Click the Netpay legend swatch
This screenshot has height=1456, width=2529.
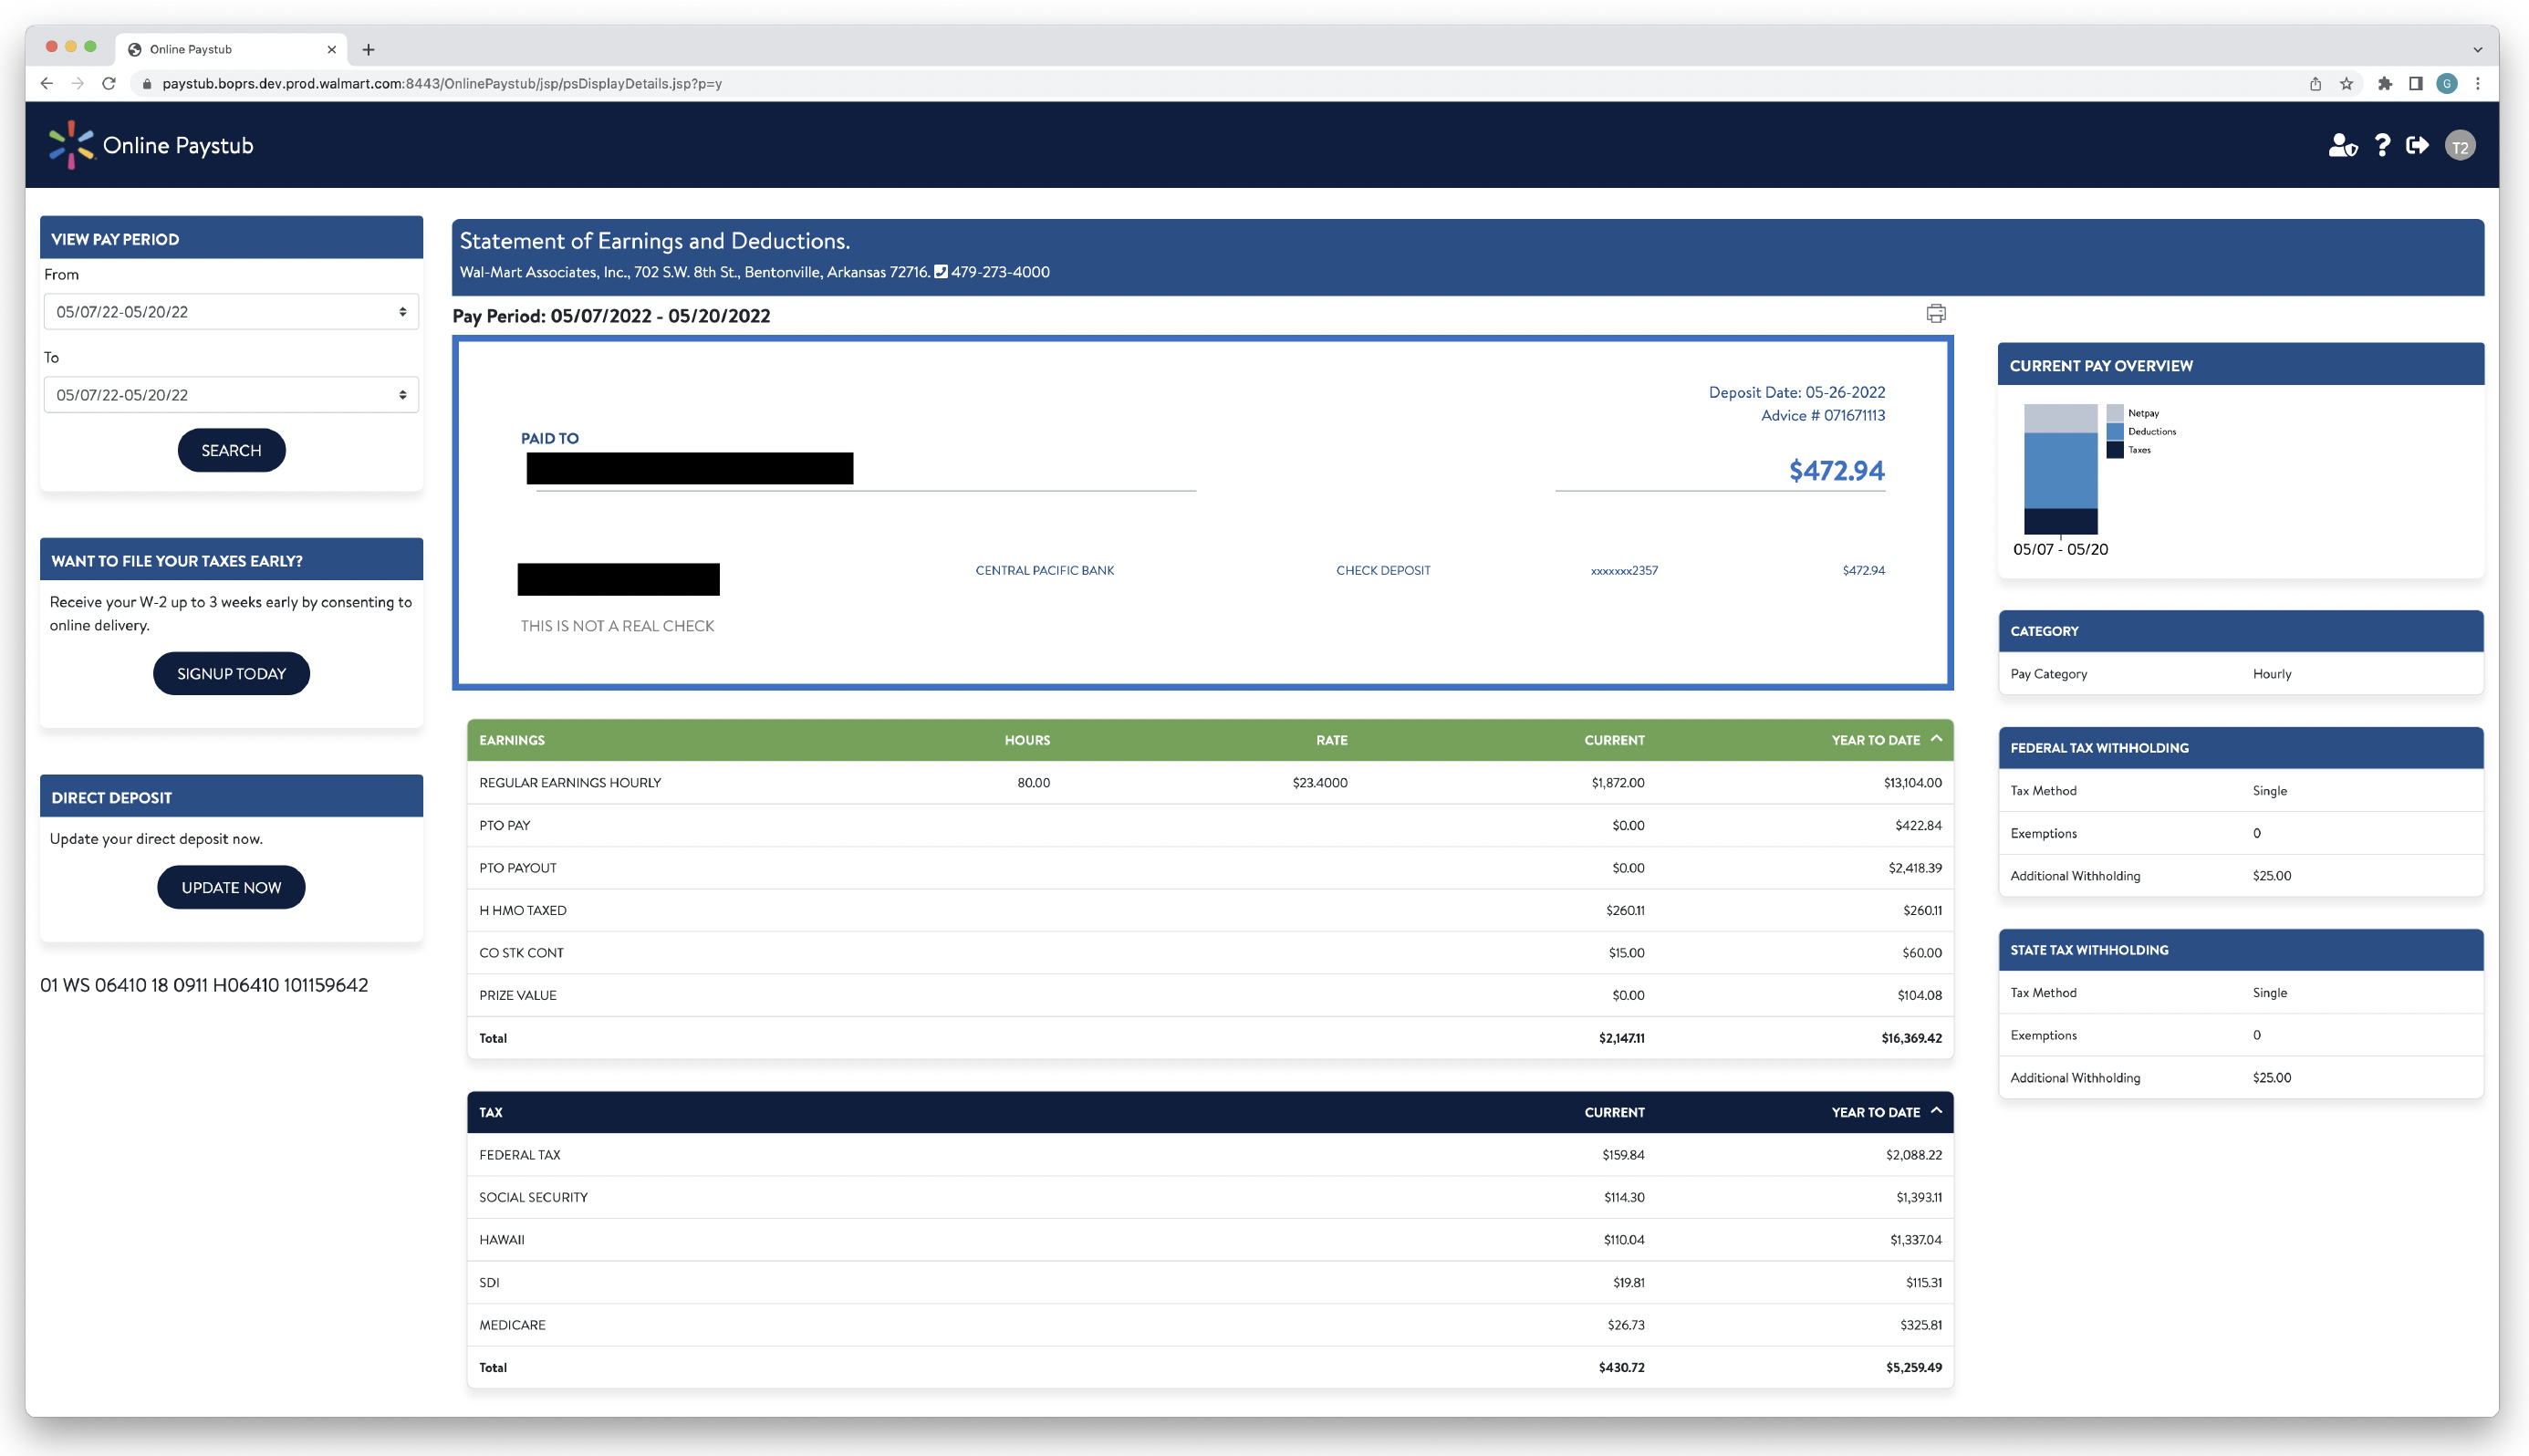2114,413
